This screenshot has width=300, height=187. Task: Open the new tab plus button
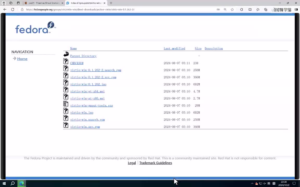(x=111, y=3)
